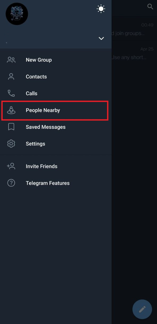157x324 pixels.
Task: Click the Contacts person icon
Action: 11,76
